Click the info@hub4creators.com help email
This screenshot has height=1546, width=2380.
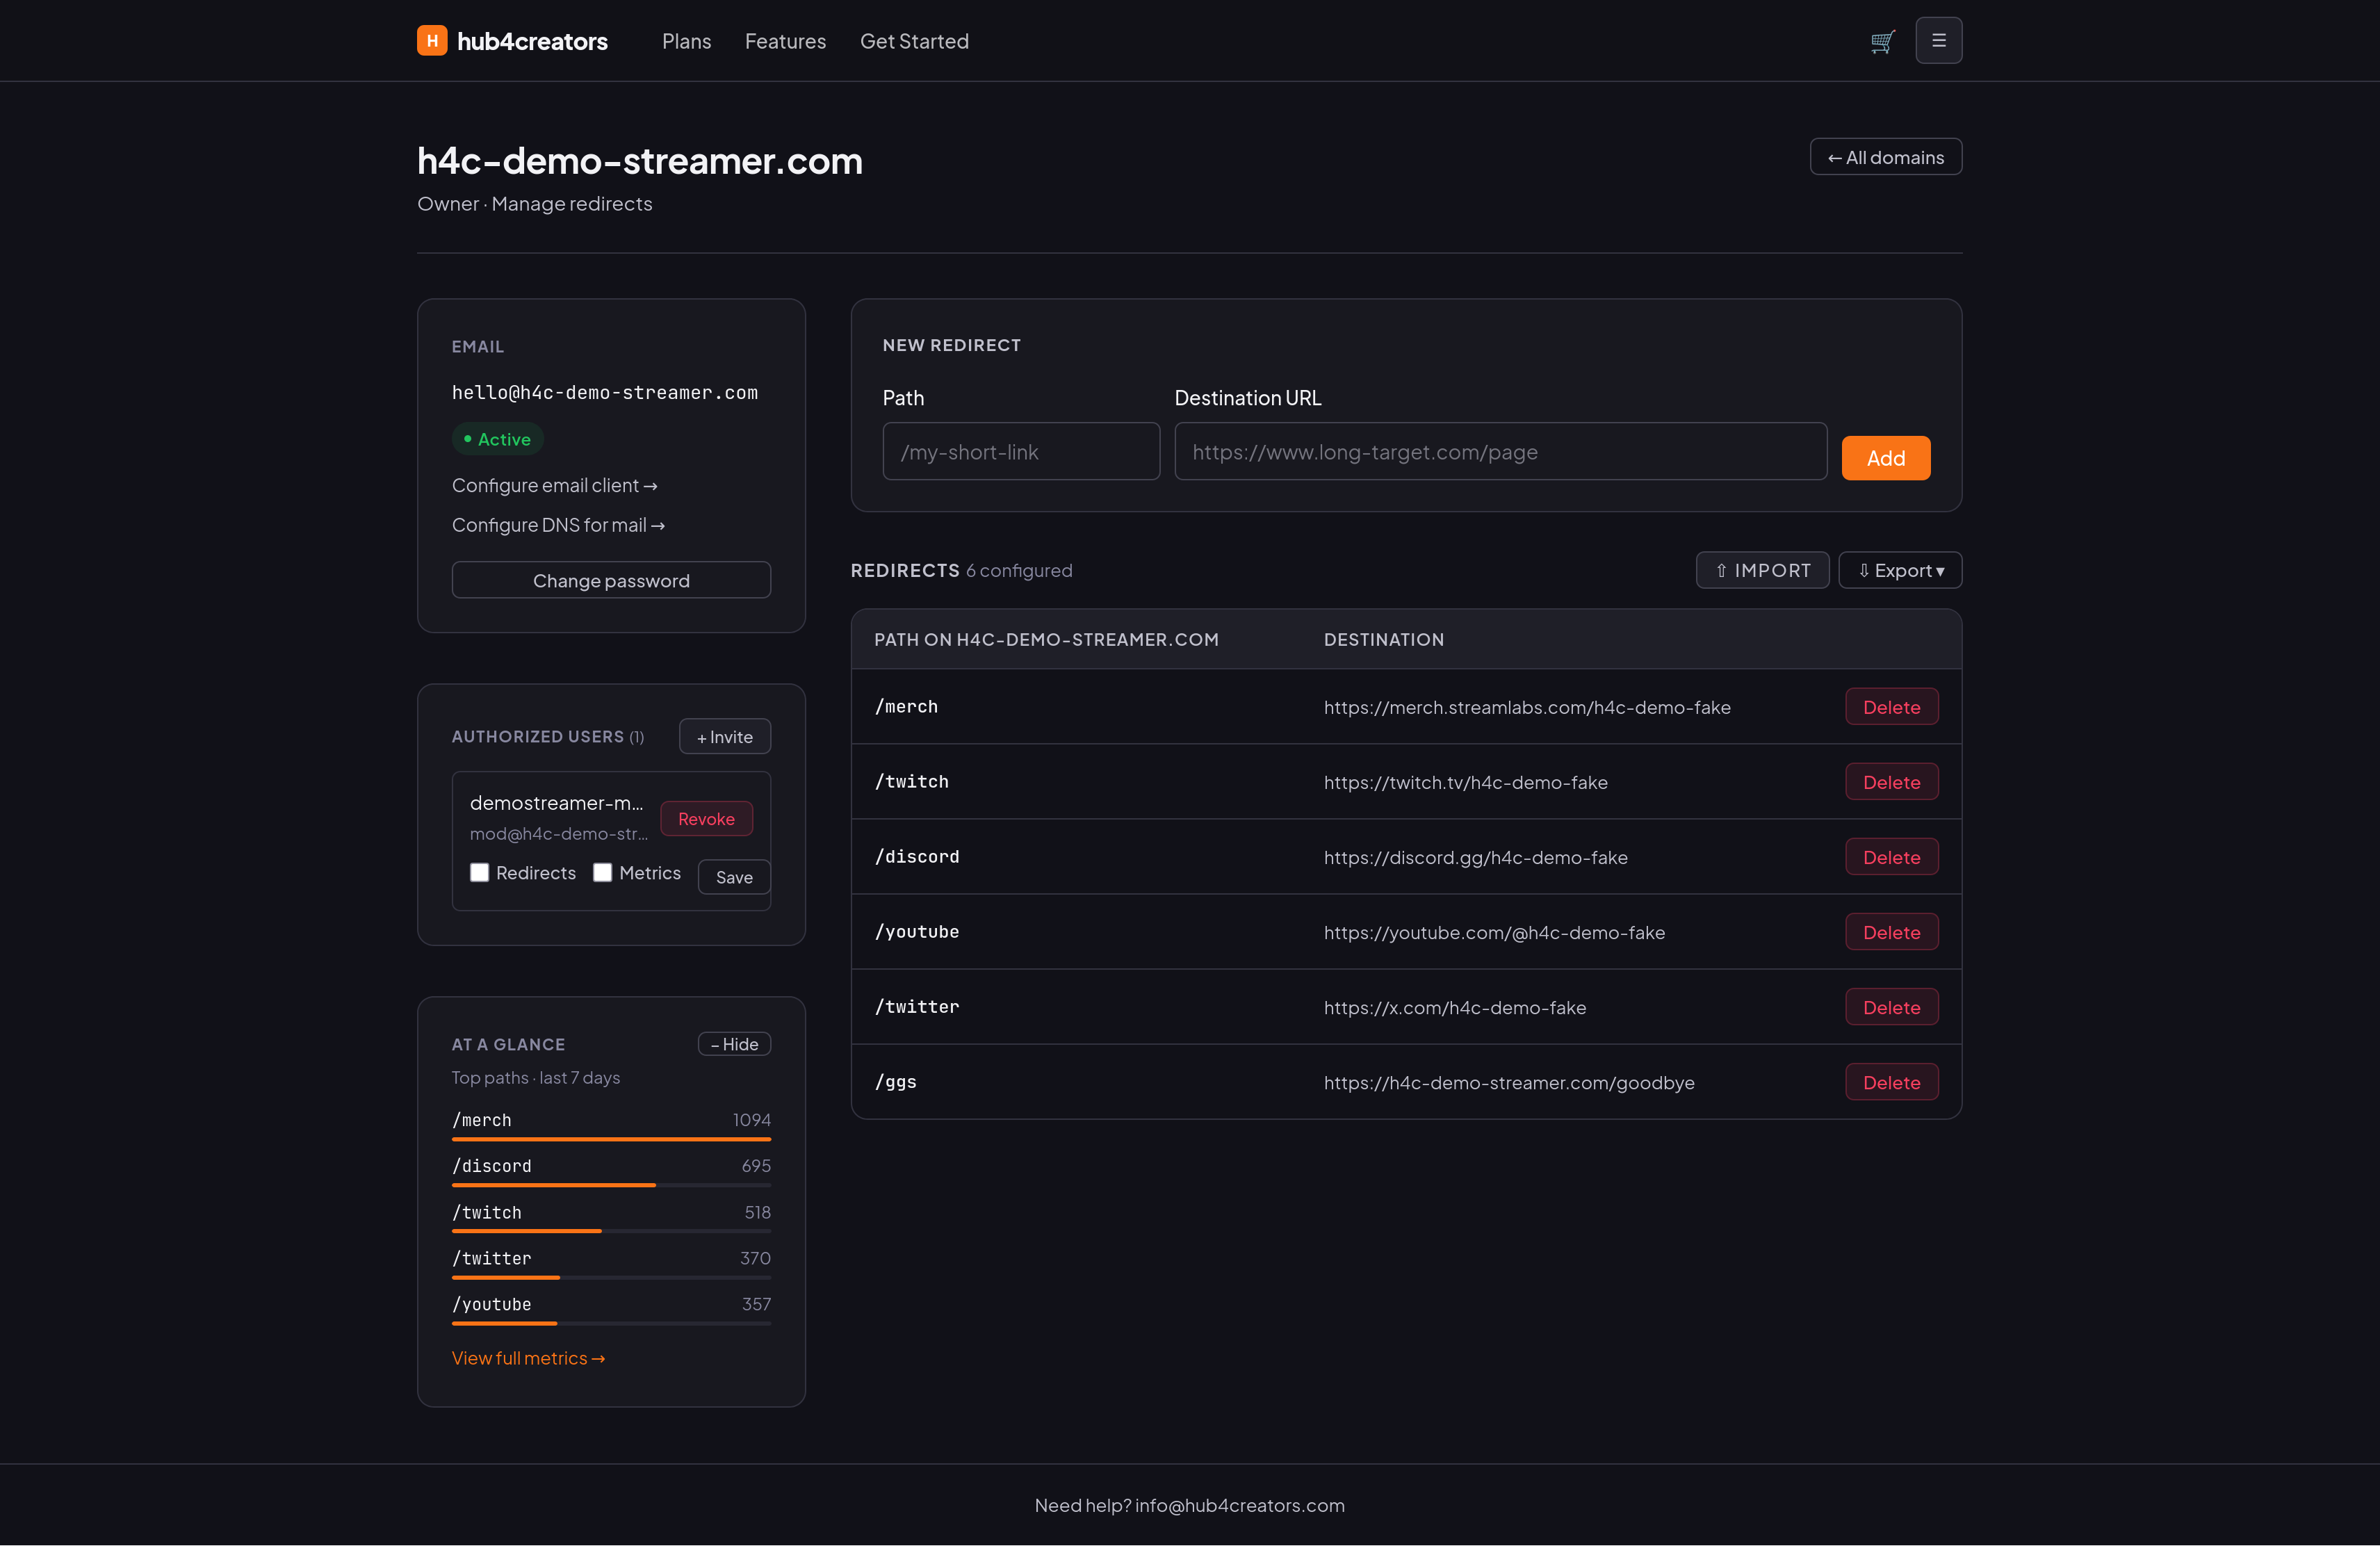coord(1239,1505)
